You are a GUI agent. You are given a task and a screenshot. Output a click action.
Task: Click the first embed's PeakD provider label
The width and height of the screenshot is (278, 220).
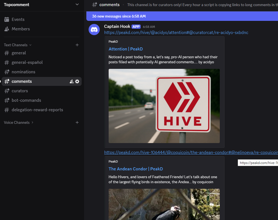tap(113, 42)
